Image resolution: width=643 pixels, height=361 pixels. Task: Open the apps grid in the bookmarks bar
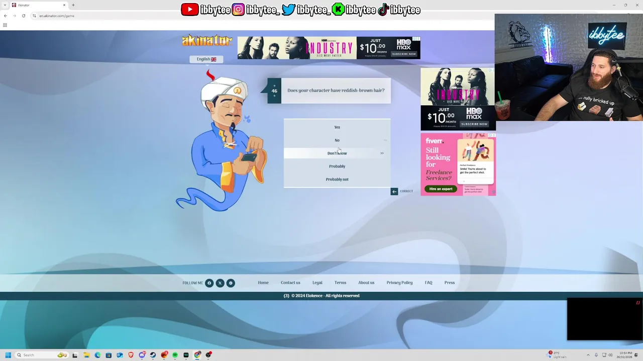click(x=5, y=25)
